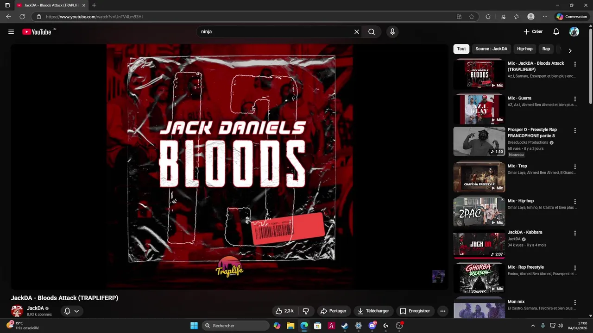Open the browser tab actions menu

tap(7, 5)
